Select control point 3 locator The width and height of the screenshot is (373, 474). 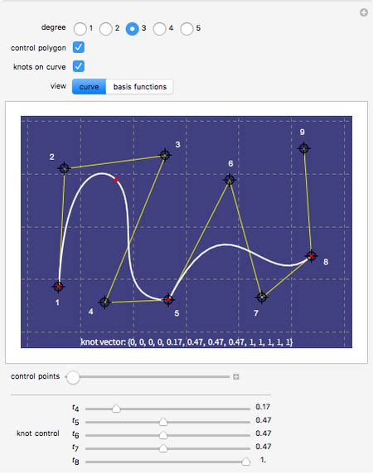[165, 155]
